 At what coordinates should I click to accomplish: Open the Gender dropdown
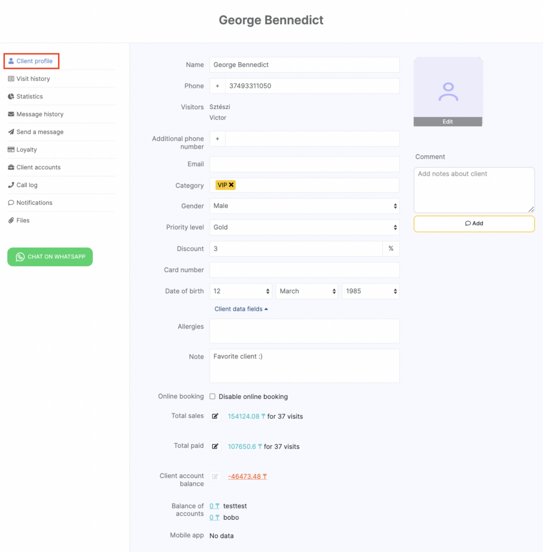pos(304,206)
